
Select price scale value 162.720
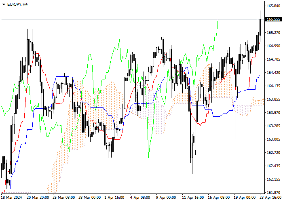click(273, 152)
